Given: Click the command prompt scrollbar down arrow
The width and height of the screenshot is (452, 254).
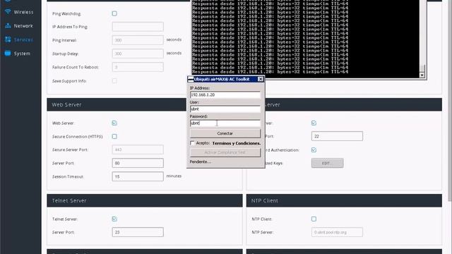Looking at the screenshot, I should click(x=422, y=75).
